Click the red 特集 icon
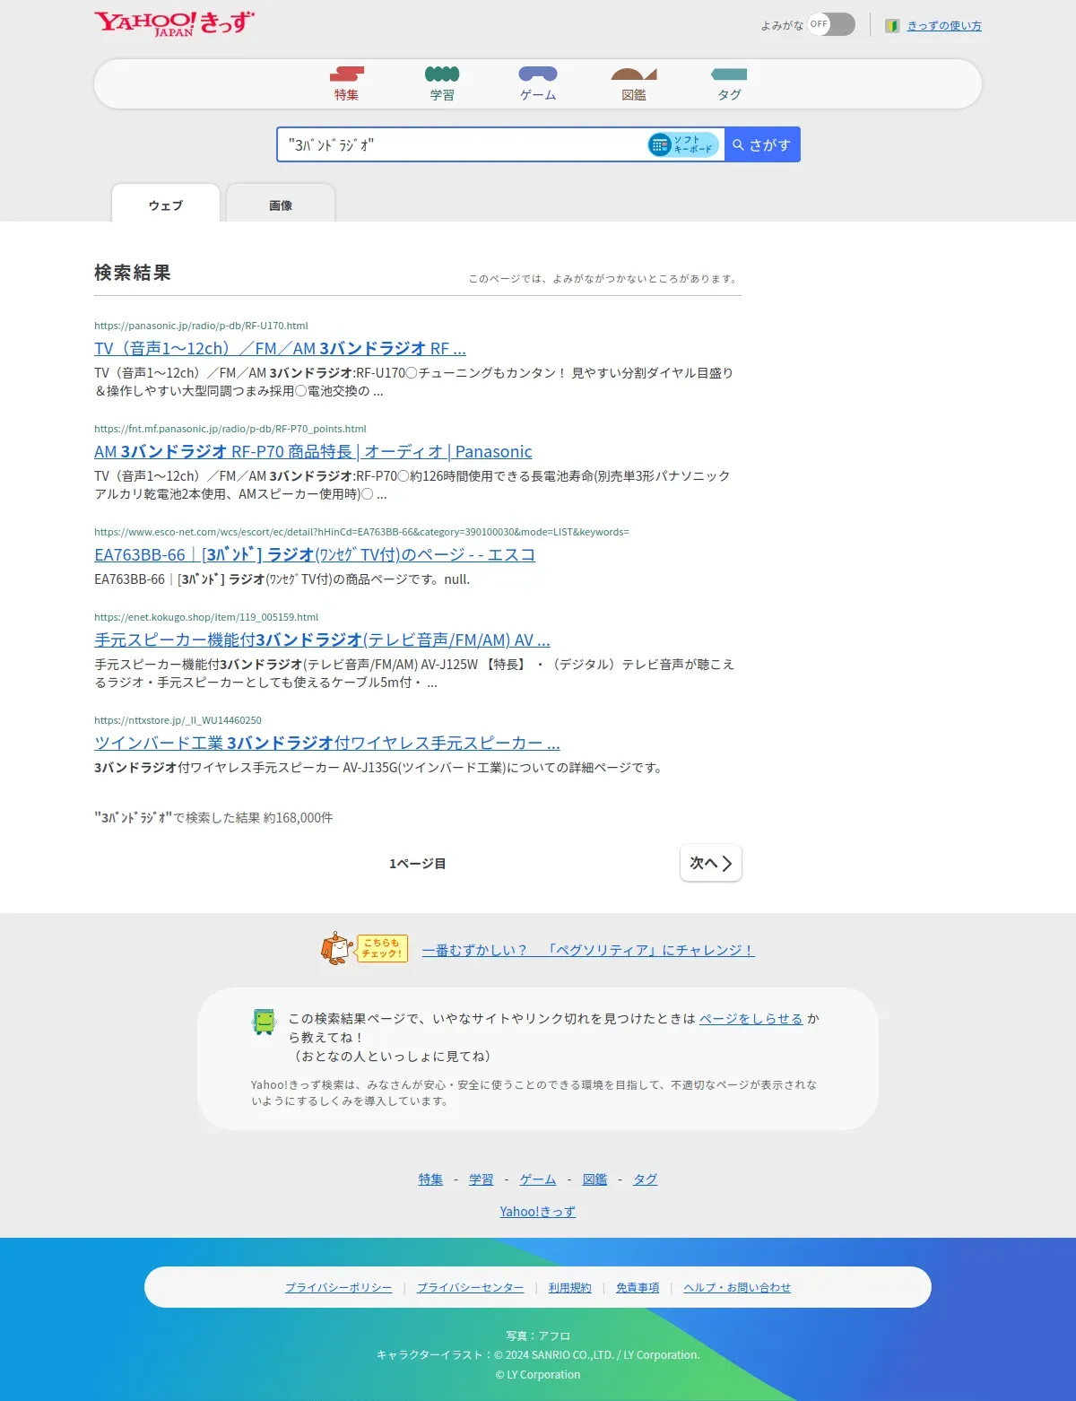 click(347, 74)
